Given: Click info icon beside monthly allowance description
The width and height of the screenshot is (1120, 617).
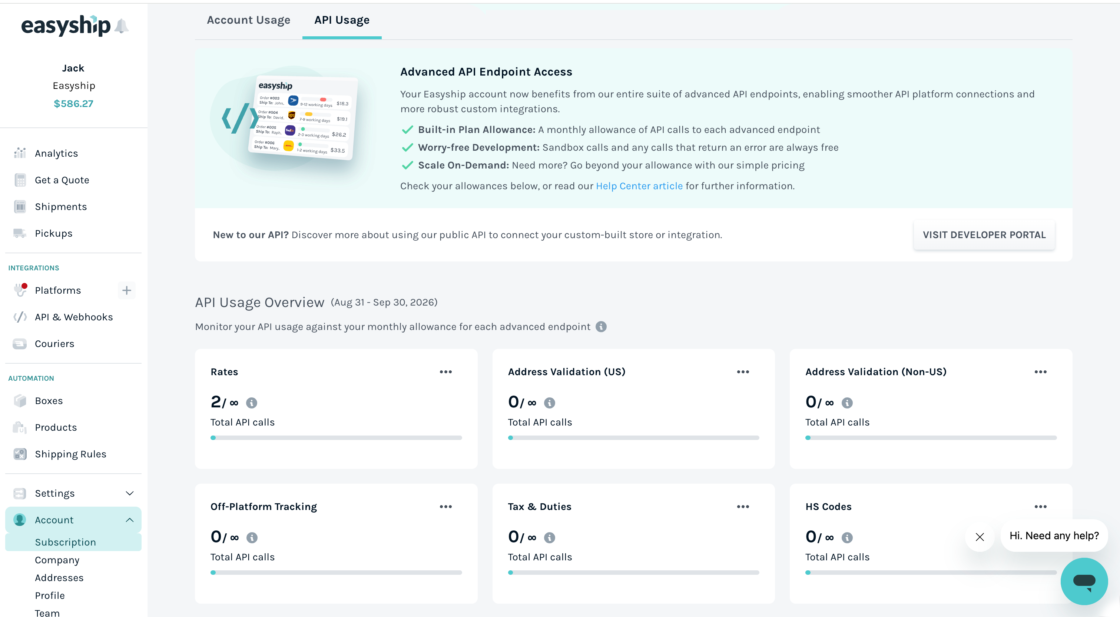Looking at the screenshot, I should 601,327.
